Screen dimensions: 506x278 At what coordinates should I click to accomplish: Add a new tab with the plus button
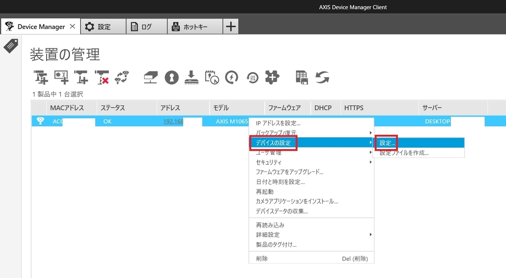[231, 27]
